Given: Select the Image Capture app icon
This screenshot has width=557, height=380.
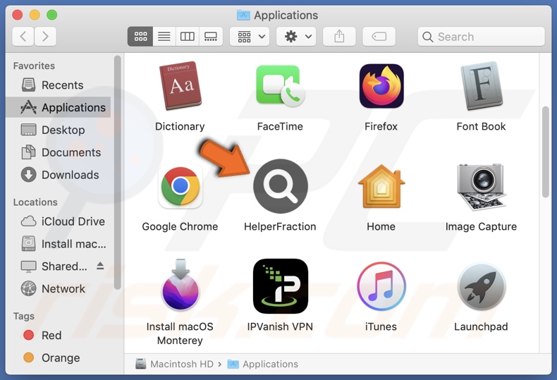Looking at the screenshot, I should 482,186.
